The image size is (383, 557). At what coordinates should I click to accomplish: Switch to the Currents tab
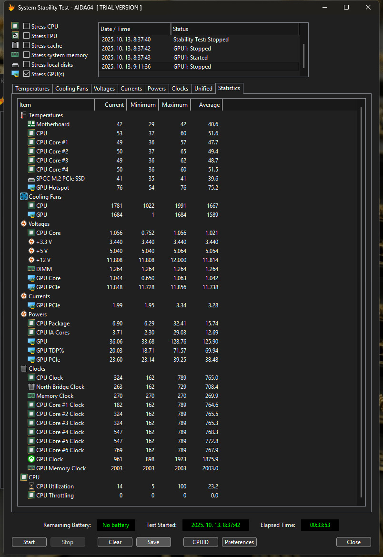click(x=131, y=89)
